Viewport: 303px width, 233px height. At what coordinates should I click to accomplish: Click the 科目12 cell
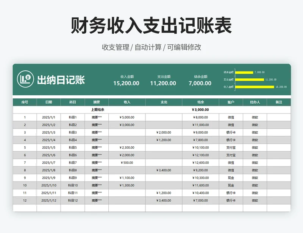tap(73, 200)
